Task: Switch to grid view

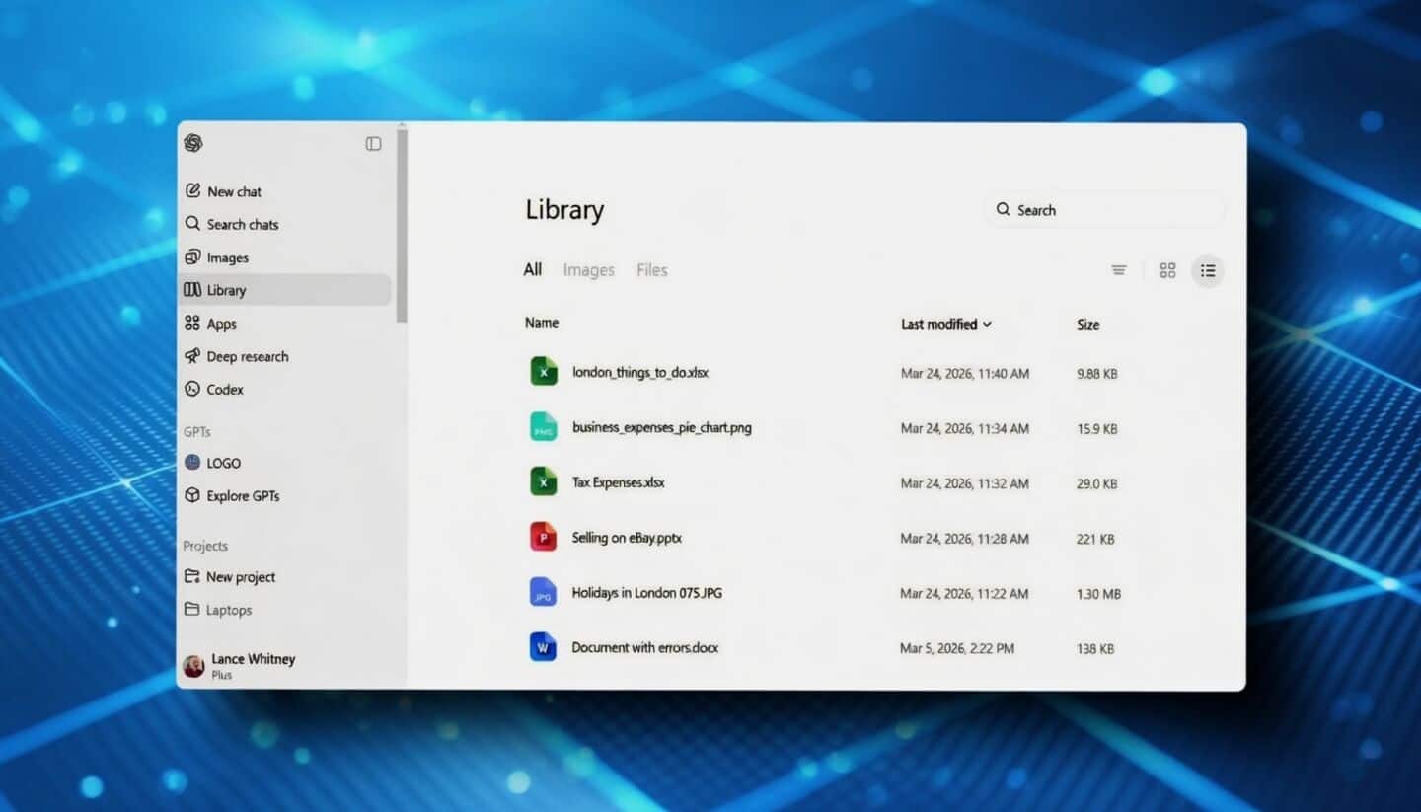Action: [x=1167, y=270]
